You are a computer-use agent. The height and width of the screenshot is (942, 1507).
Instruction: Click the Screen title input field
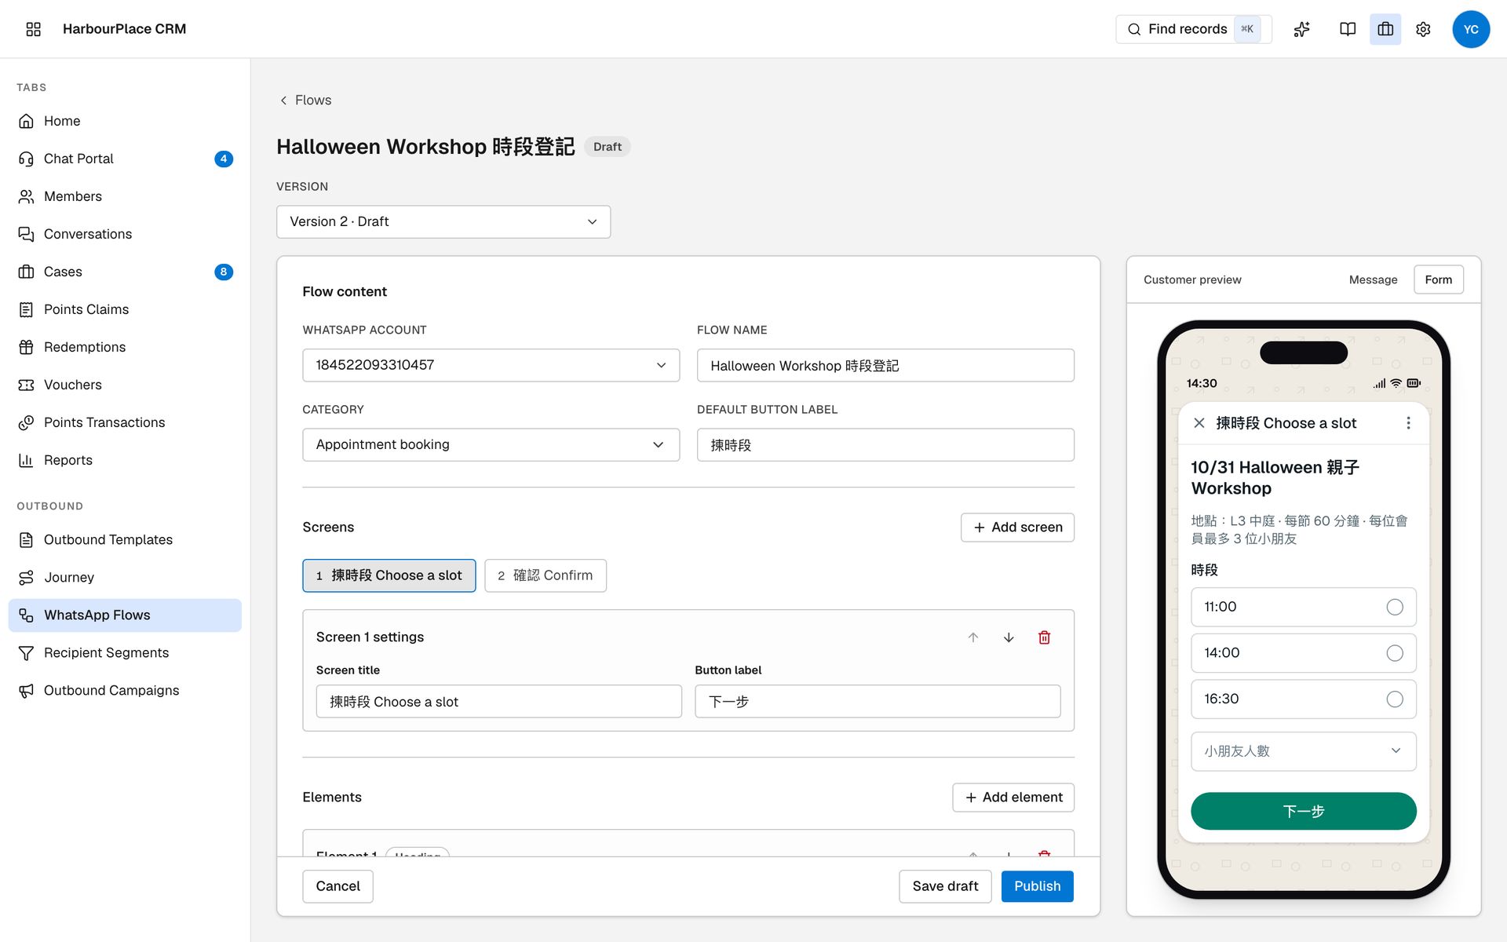click(499, 701)
